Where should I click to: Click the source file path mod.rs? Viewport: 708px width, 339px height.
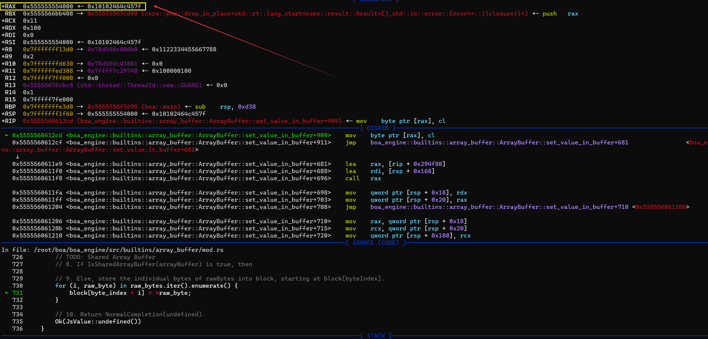click(x=128, y=250)
